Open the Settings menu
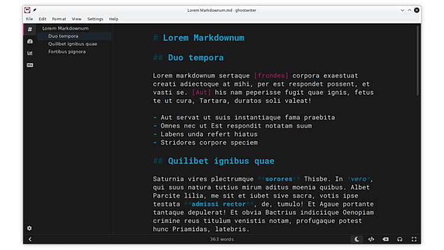 click(x=95, y=19)
